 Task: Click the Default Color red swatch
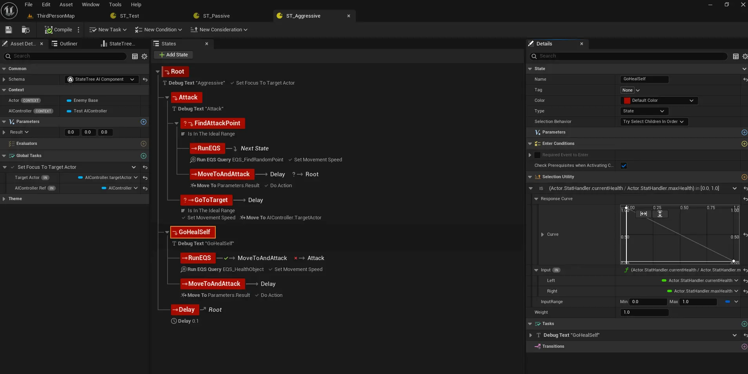click(x=627, y=101)
